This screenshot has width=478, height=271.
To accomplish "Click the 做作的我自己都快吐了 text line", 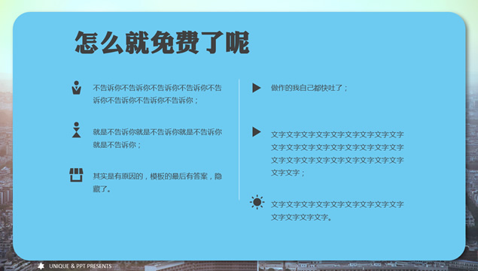I will [x=309, y=88].
